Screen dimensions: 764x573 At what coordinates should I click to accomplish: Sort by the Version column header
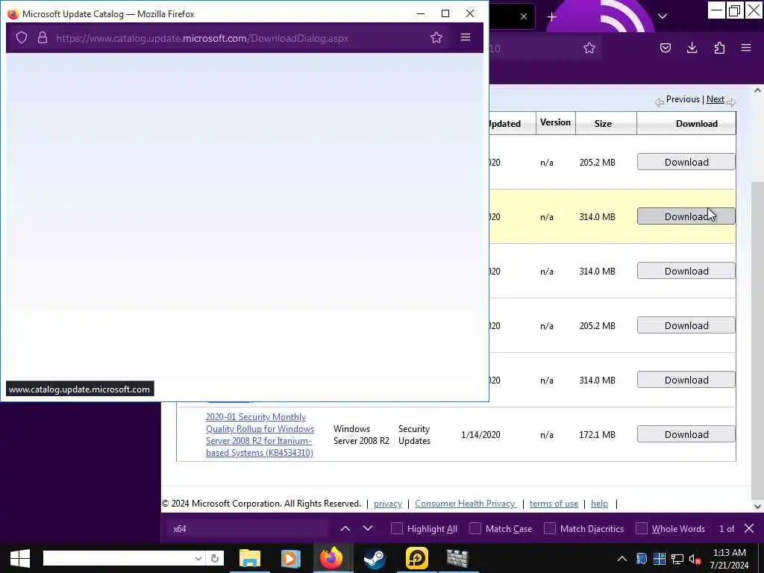click(x=555, y=122)
